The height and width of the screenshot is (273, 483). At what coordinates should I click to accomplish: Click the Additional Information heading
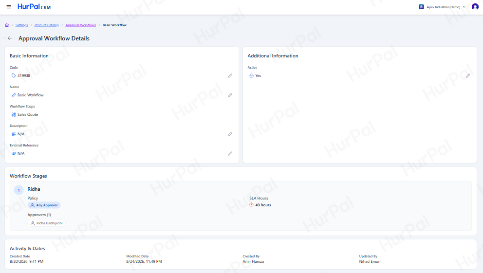click(273, 55)
